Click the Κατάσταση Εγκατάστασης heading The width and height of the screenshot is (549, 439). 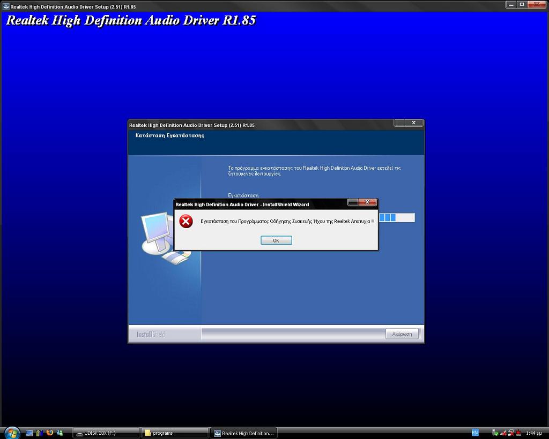coord(170,135)
